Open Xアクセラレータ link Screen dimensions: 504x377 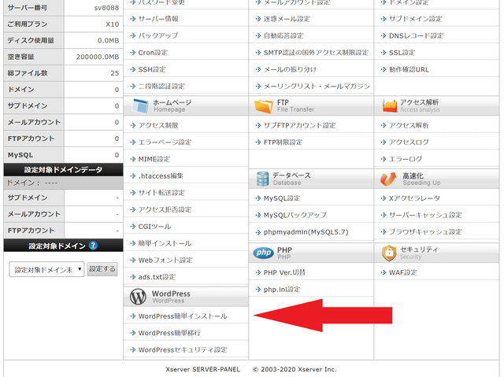[415, 198]
